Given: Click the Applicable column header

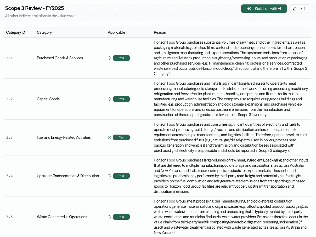Looking at the screenshot, I should 116,32.
